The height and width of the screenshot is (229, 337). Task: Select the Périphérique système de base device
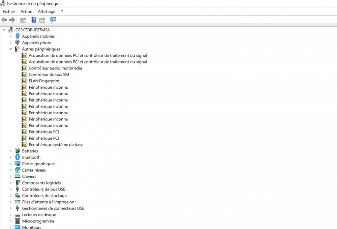click(x=56, y=144)
